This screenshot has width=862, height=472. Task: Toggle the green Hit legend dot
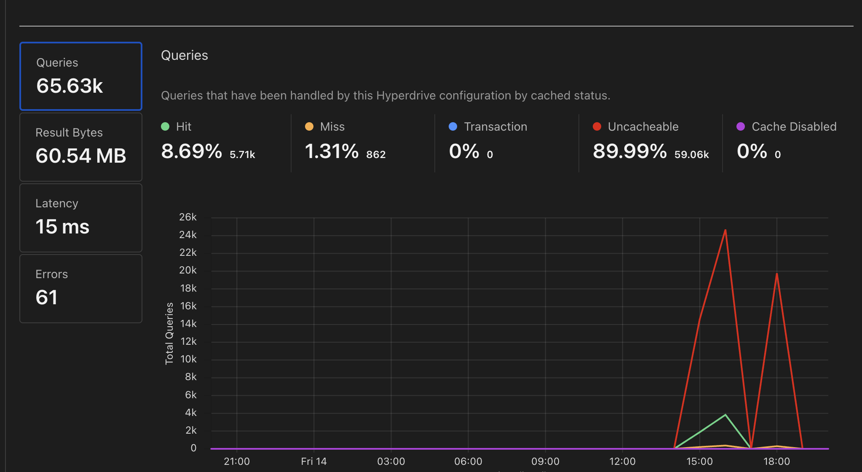point(165,126)
